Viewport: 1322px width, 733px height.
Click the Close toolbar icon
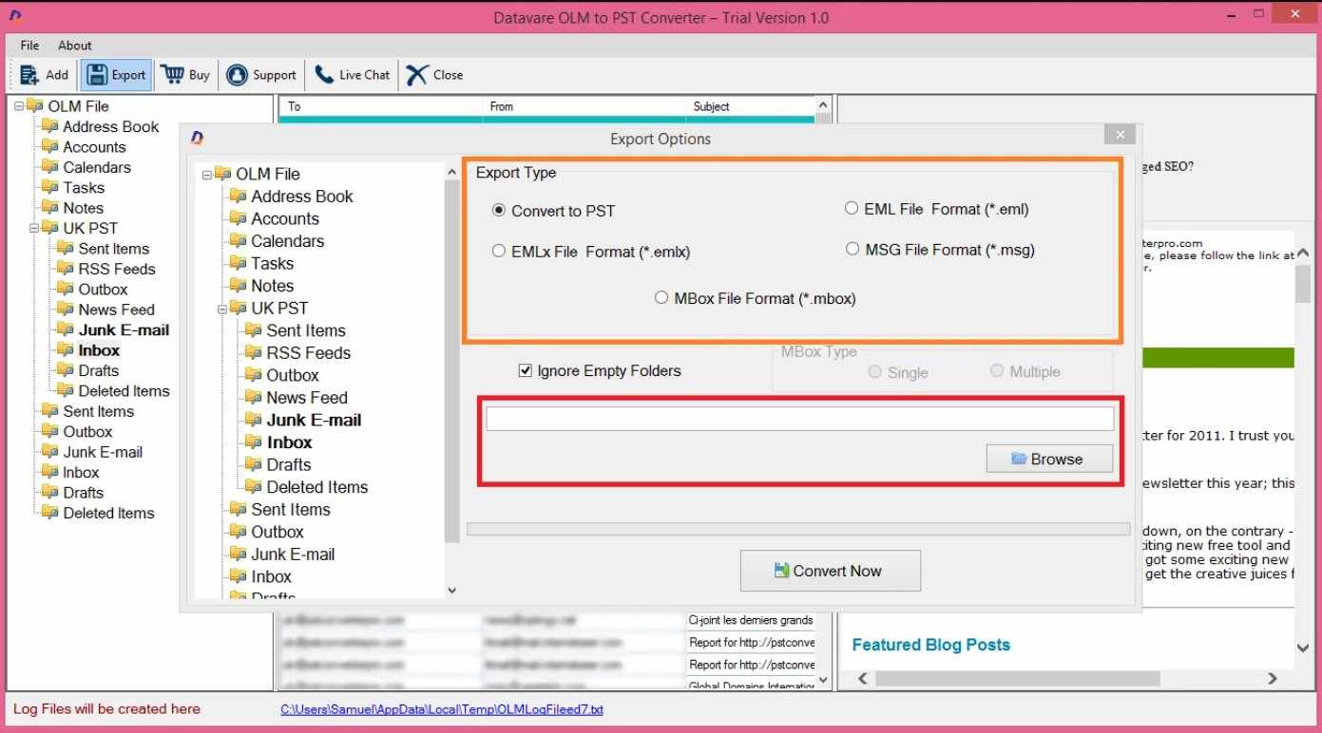click(417, 75)
